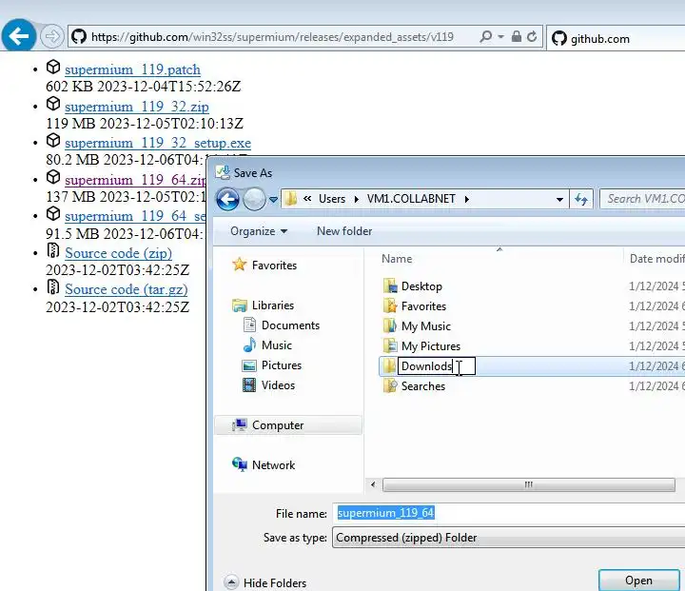Image resolution: width=685 pixels, height=591 pixels.
Task: Click the address bar search magnifier icon
Action: (x=485, y=37)
